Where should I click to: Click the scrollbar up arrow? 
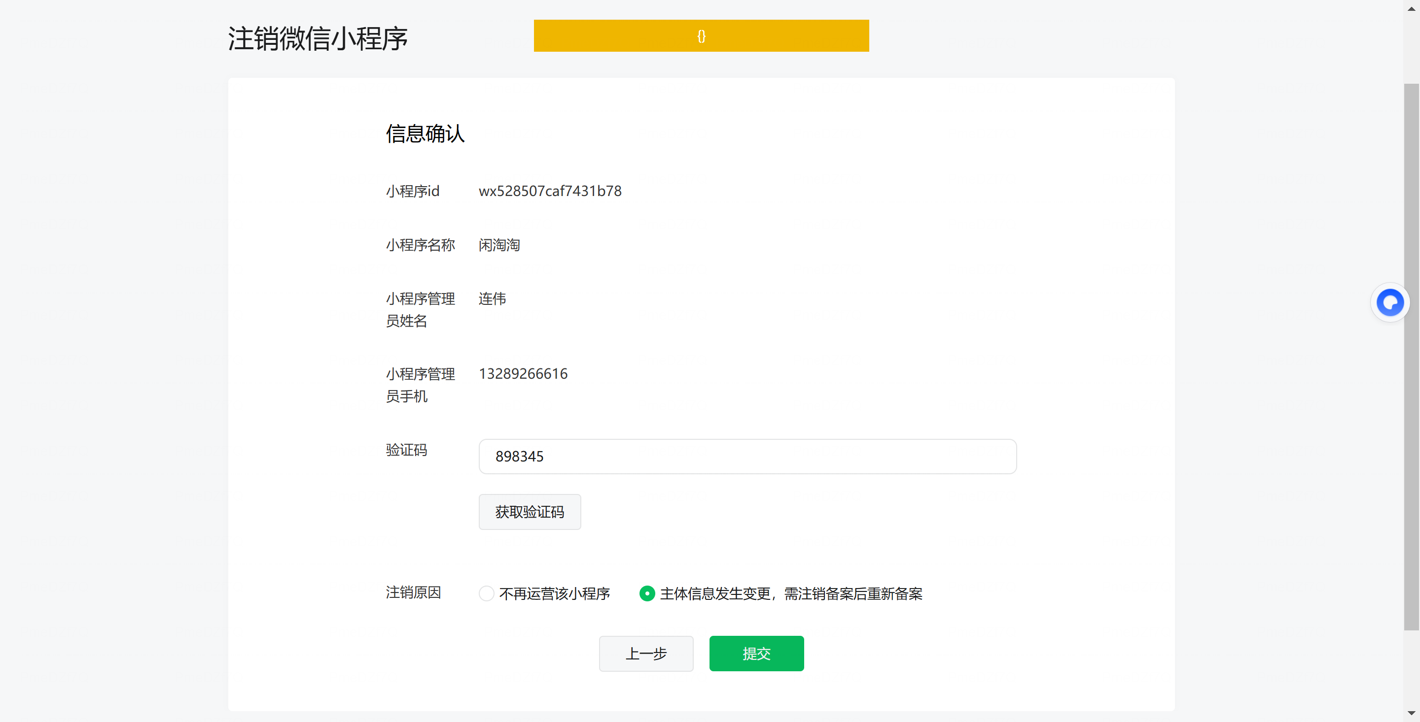tap(1411, 8)
